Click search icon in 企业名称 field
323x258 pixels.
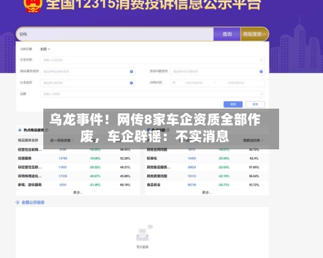(261, 60)
